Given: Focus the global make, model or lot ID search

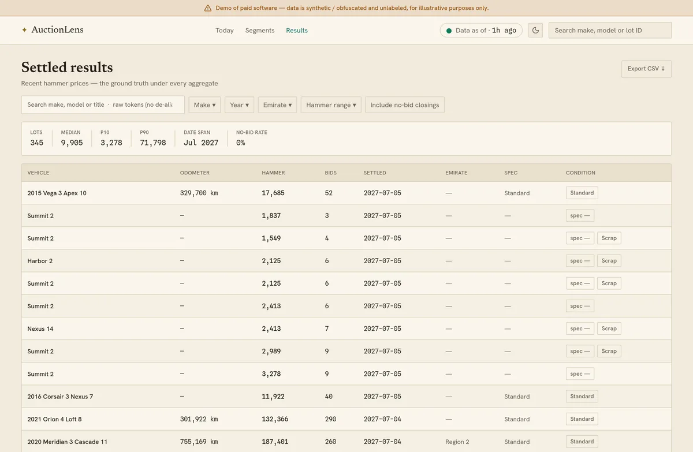Looking at the screenshot, I should click(610, 30).
